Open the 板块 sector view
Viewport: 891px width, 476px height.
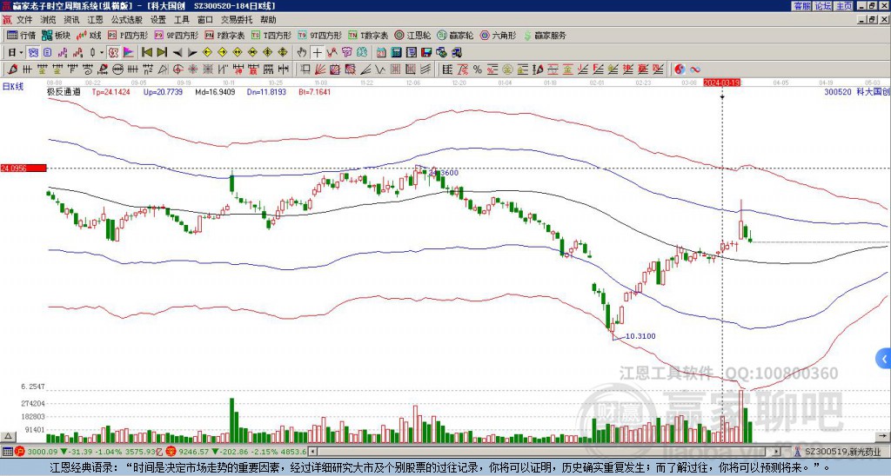pos(56,35)
